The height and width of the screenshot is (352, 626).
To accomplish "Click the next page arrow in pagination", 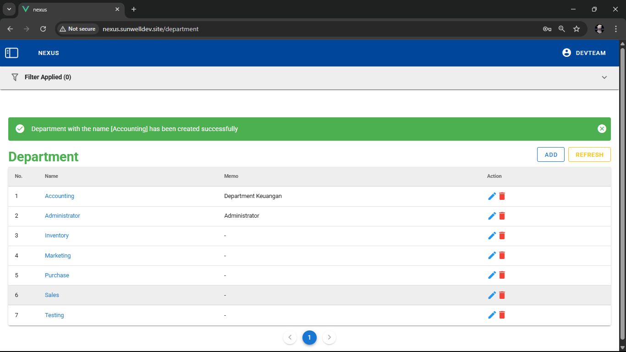I will point(329,338).
